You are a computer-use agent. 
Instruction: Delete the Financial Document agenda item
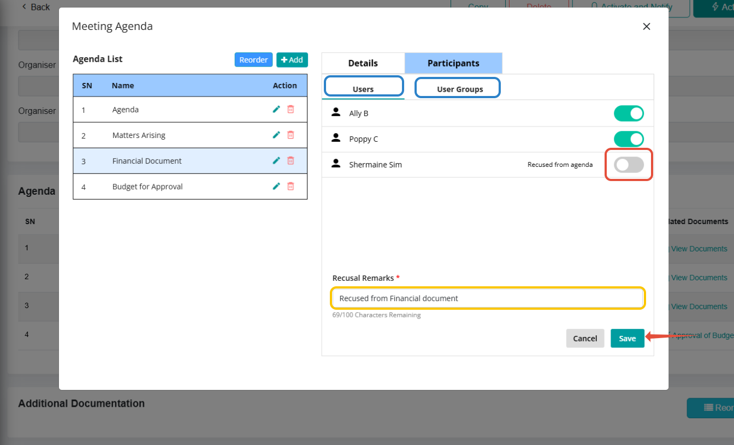tap(291, 160)
